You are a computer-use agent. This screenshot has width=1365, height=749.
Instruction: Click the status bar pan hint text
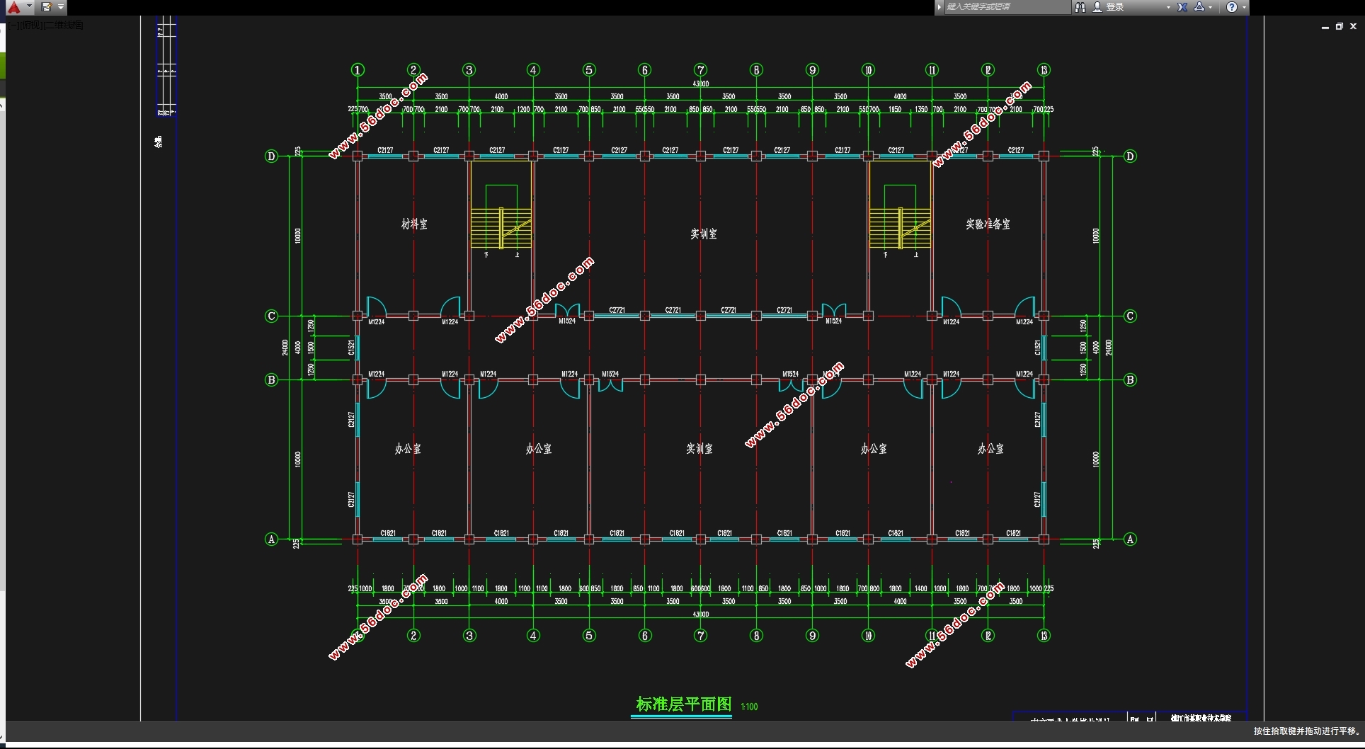[x=1306, y=731]
